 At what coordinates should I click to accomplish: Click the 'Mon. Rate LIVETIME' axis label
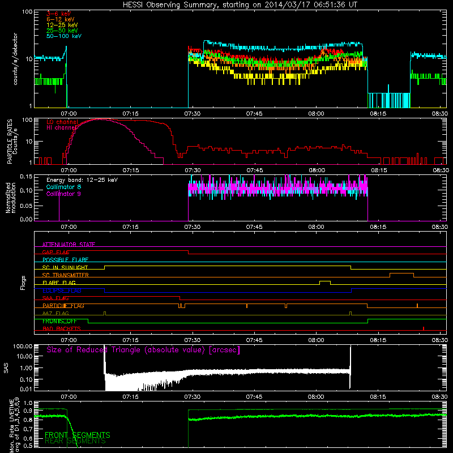coord(11,426)
